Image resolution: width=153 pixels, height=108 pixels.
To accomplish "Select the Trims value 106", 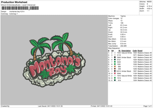I will pyautogui.click(x=122, y=23).
